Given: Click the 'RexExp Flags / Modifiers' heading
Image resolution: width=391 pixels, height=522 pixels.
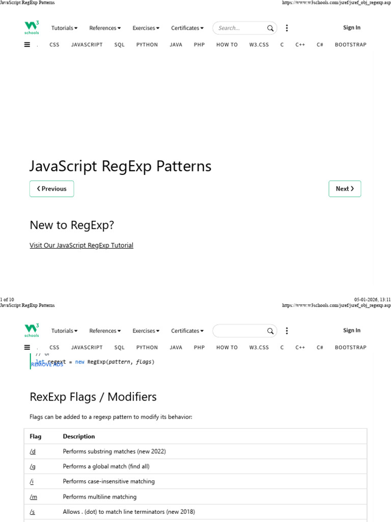Looking at the screenshot, I should [x=93, y=397].
